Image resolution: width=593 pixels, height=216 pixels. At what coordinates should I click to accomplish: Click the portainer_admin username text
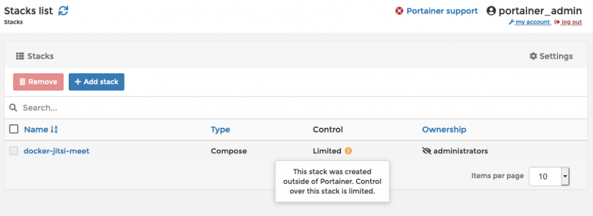pyautogui.click(x=540, y=11)
